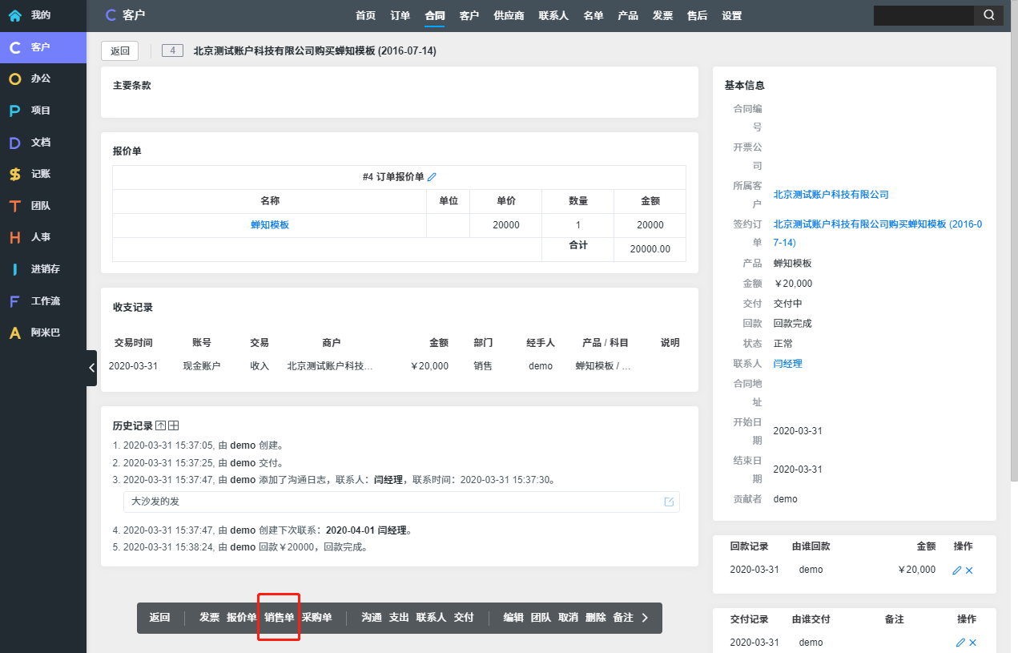Viewport: 1018px width, 653px height.
Task: Click 销售单 in the bottom action bar
Action: (280, 618)
